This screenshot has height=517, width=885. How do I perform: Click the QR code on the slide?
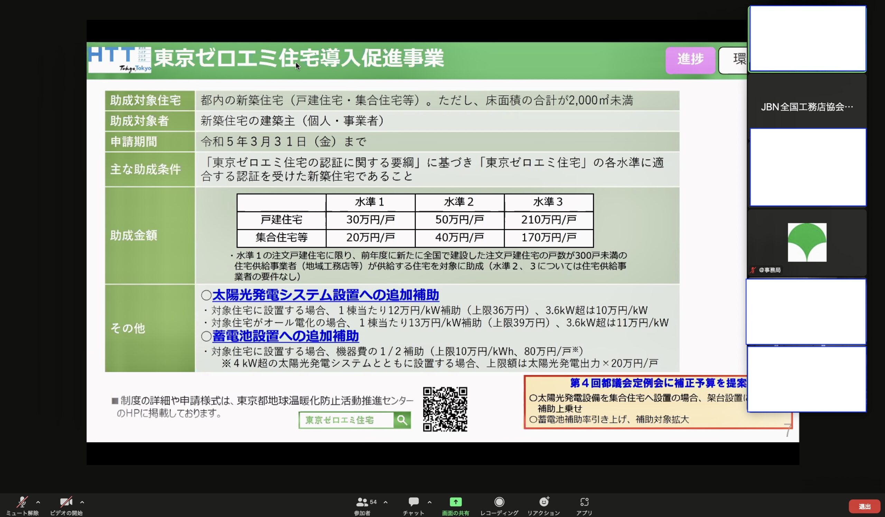[445, 409]
